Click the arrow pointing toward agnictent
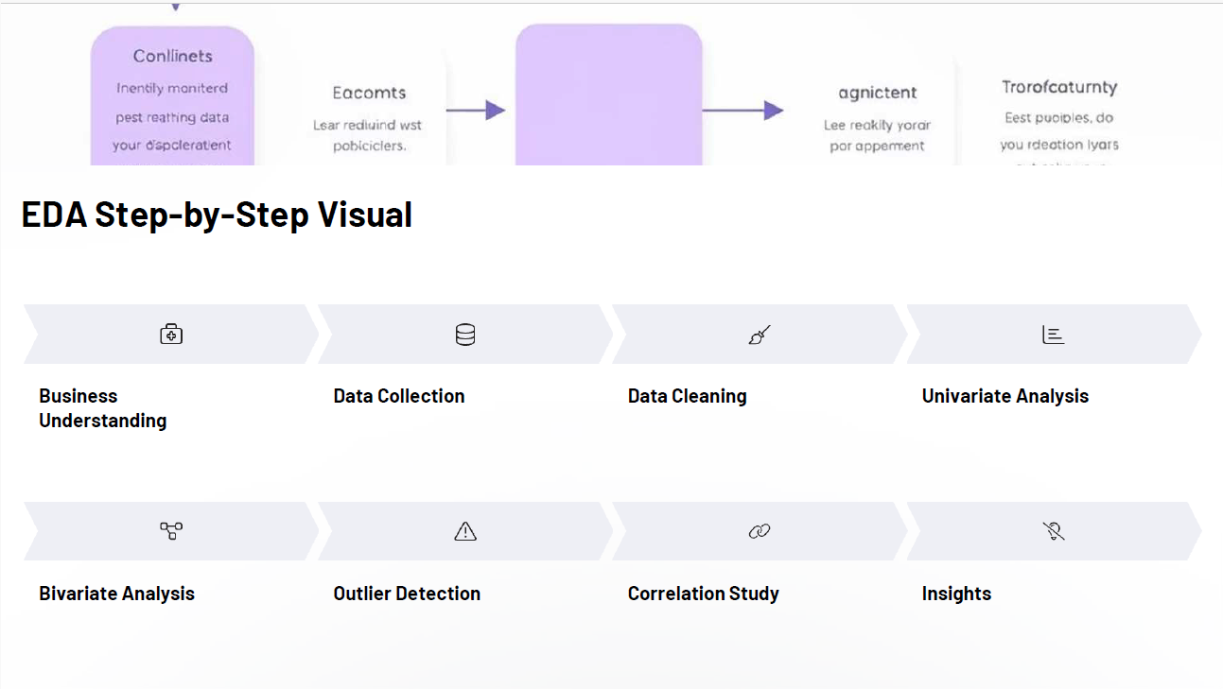 coord(743,111)
